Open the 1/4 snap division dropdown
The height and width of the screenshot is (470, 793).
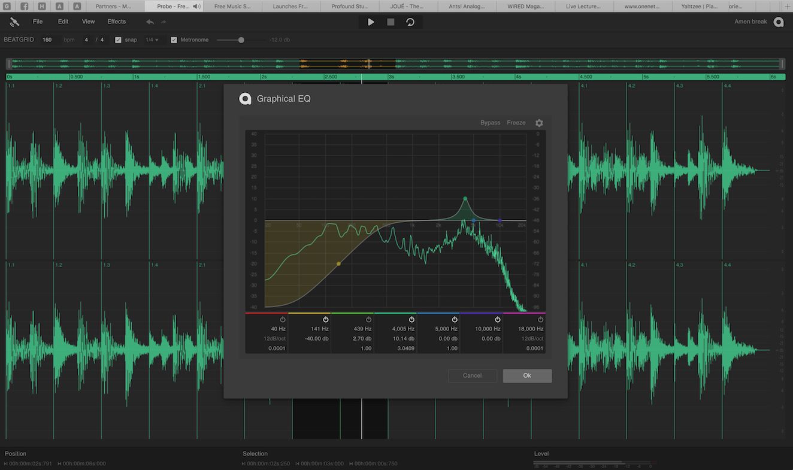(x=152, y=40)
